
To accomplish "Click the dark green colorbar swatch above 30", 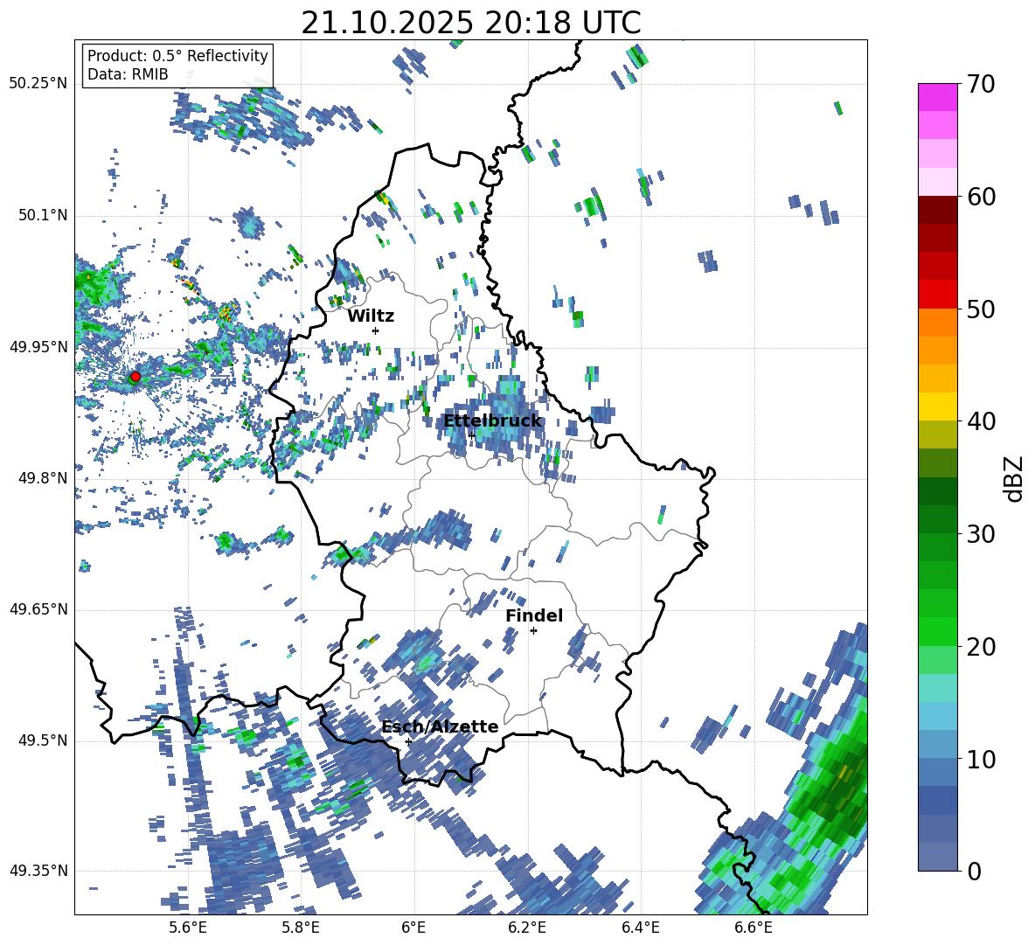I will tap(937, 519).
